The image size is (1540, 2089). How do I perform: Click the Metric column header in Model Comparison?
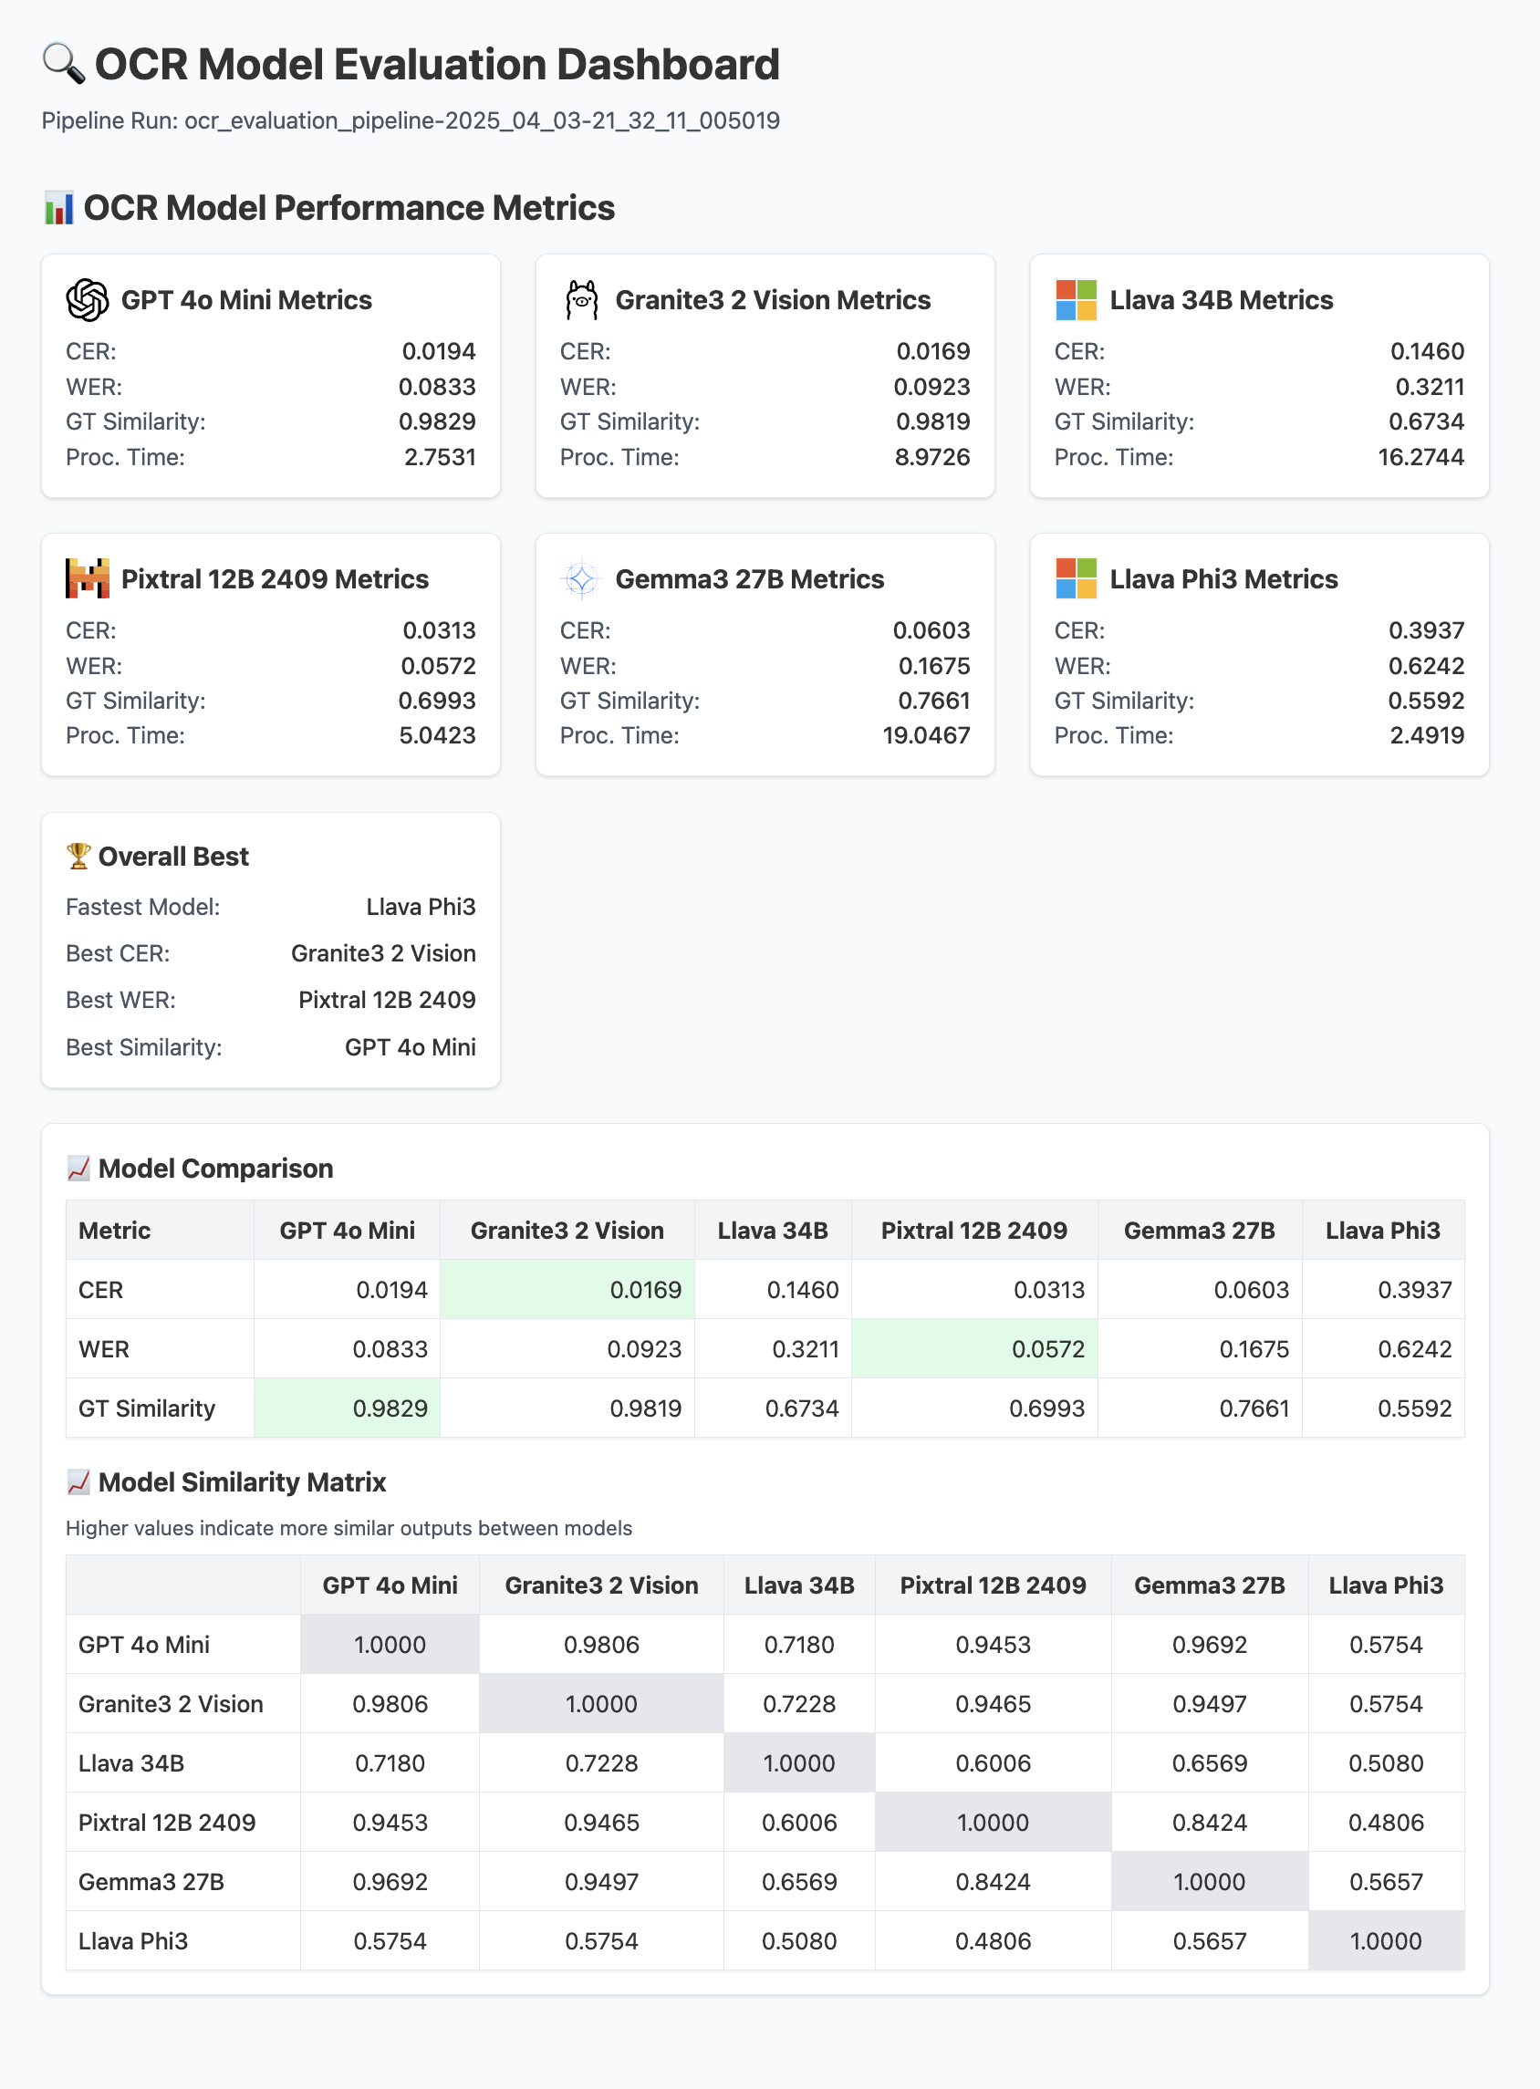point(115,1231)
